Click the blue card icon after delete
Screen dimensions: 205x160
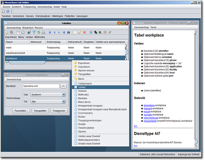pyautogui.click(x=91, y=32)
